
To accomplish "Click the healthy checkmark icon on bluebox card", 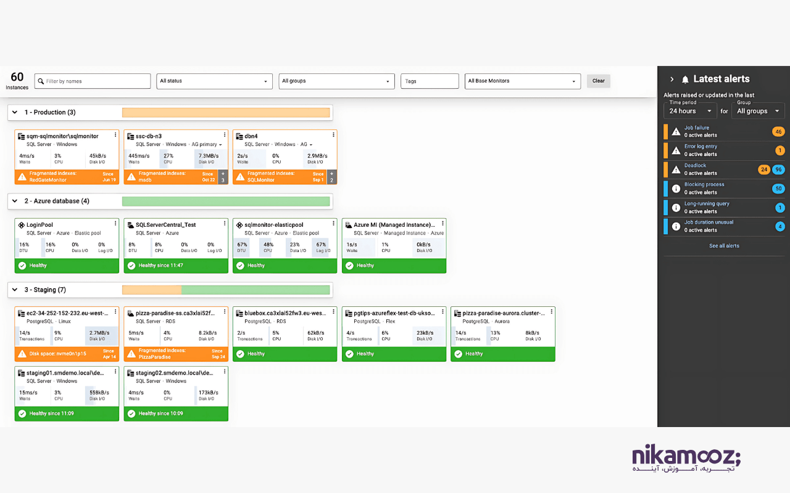I will (240, 354).
